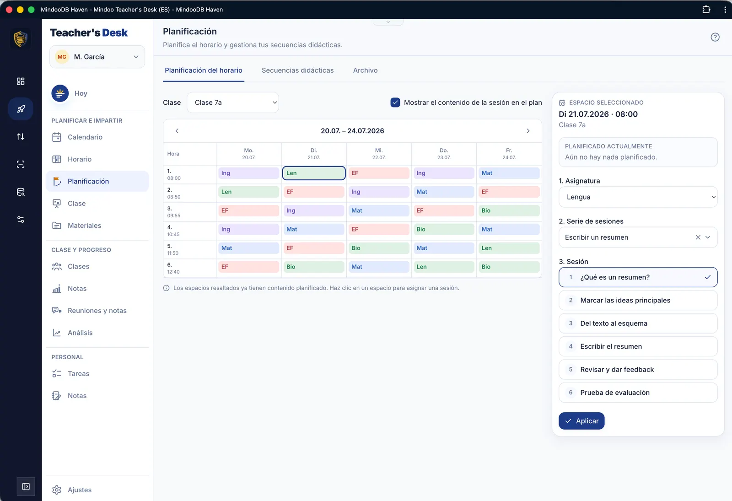Click the dashboard grid icon in left rail
732x501 pixels.
click(x=21, y=81)
